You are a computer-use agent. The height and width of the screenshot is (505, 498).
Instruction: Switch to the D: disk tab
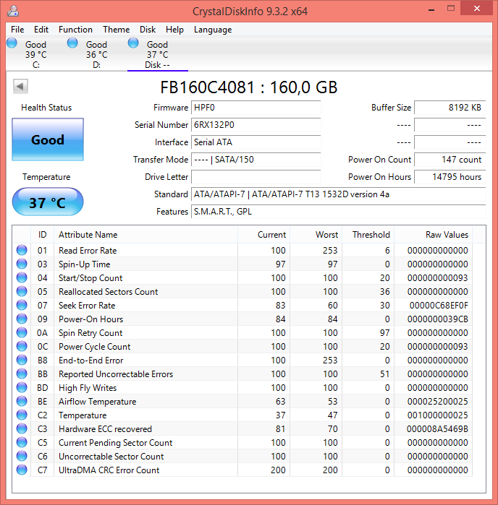click(x=97, y=54)
